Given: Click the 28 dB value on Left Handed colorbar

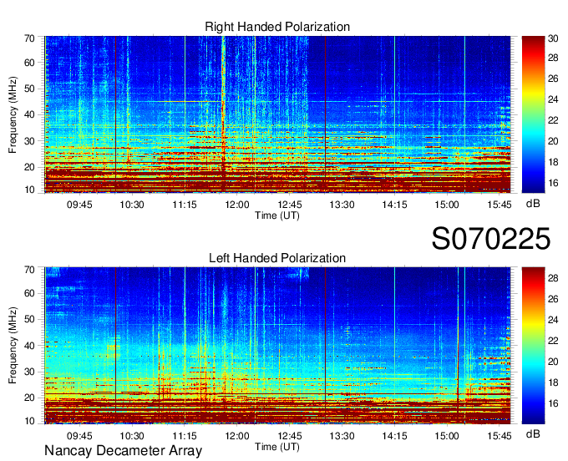Looking at the screenshot, I should pyautogui.click(x=553, y=278).
